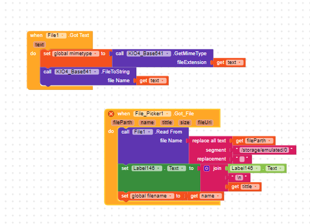Open the Label146 dropdown in set block
Viewport: 310px width, 224px height.
pos(147,168)
